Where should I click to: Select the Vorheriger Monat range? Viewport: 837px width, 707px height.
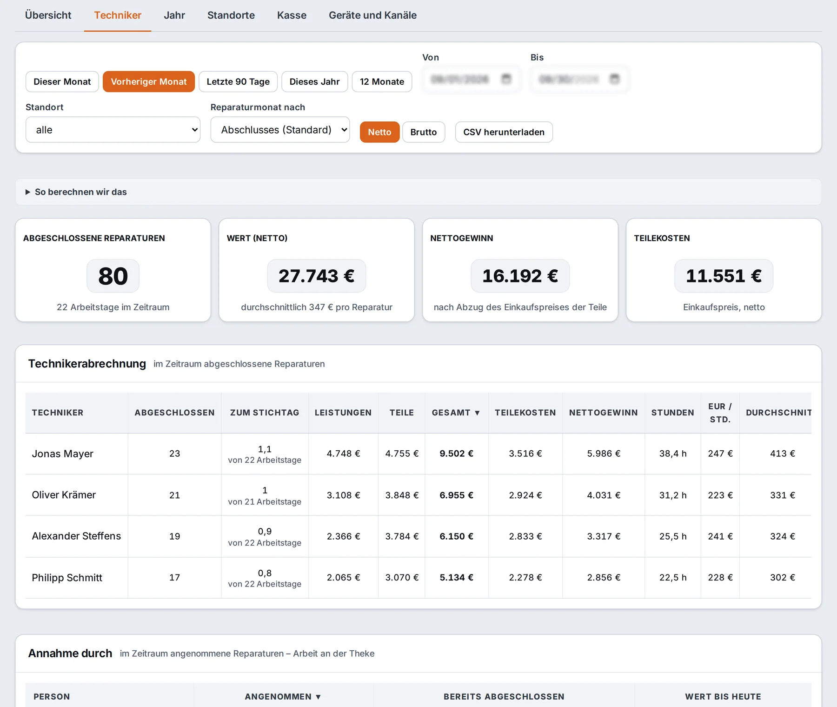click(x=149, y=81)
